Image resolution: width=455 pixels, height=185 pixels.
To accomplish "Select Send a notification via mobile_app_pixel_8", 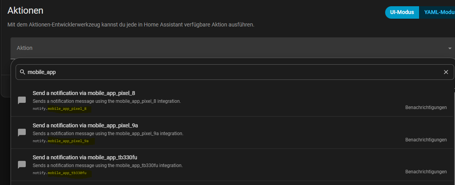I will coord(233,100).
